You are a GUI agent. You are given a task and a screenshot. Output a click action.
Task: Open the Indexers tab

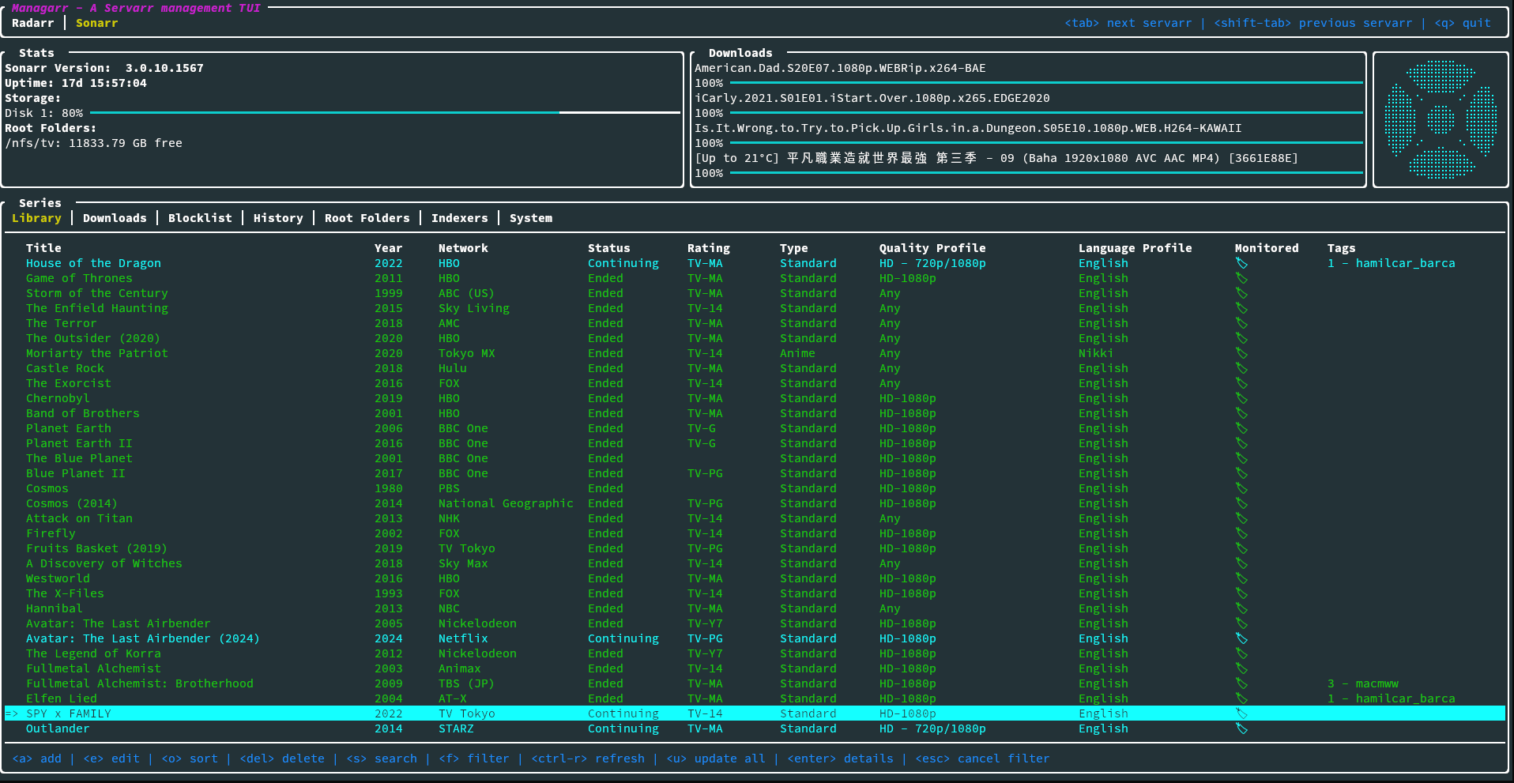[459, 218]
